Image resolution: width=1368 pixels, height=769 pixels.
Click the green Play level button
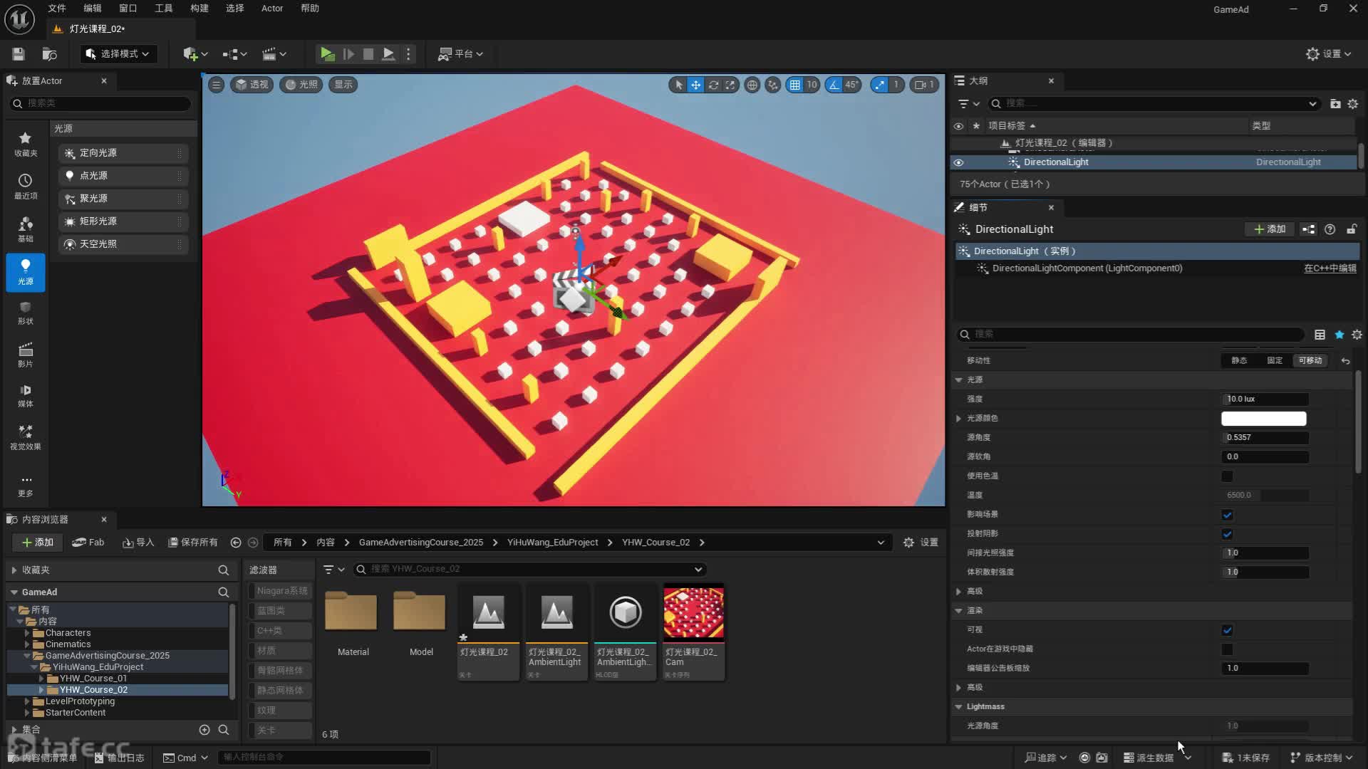pos(327,53)
